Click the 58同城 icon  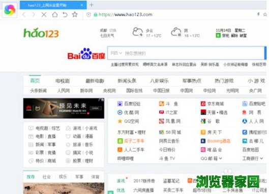161,132
